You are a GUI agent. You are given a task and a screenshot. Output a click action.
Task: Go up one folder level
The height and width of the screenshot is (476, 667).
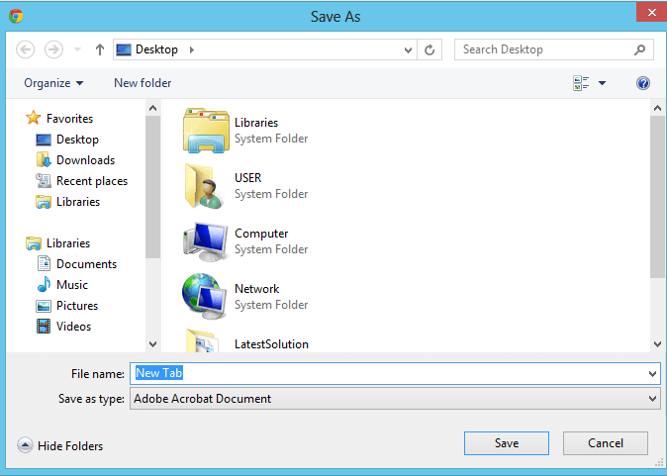[100, 49]
